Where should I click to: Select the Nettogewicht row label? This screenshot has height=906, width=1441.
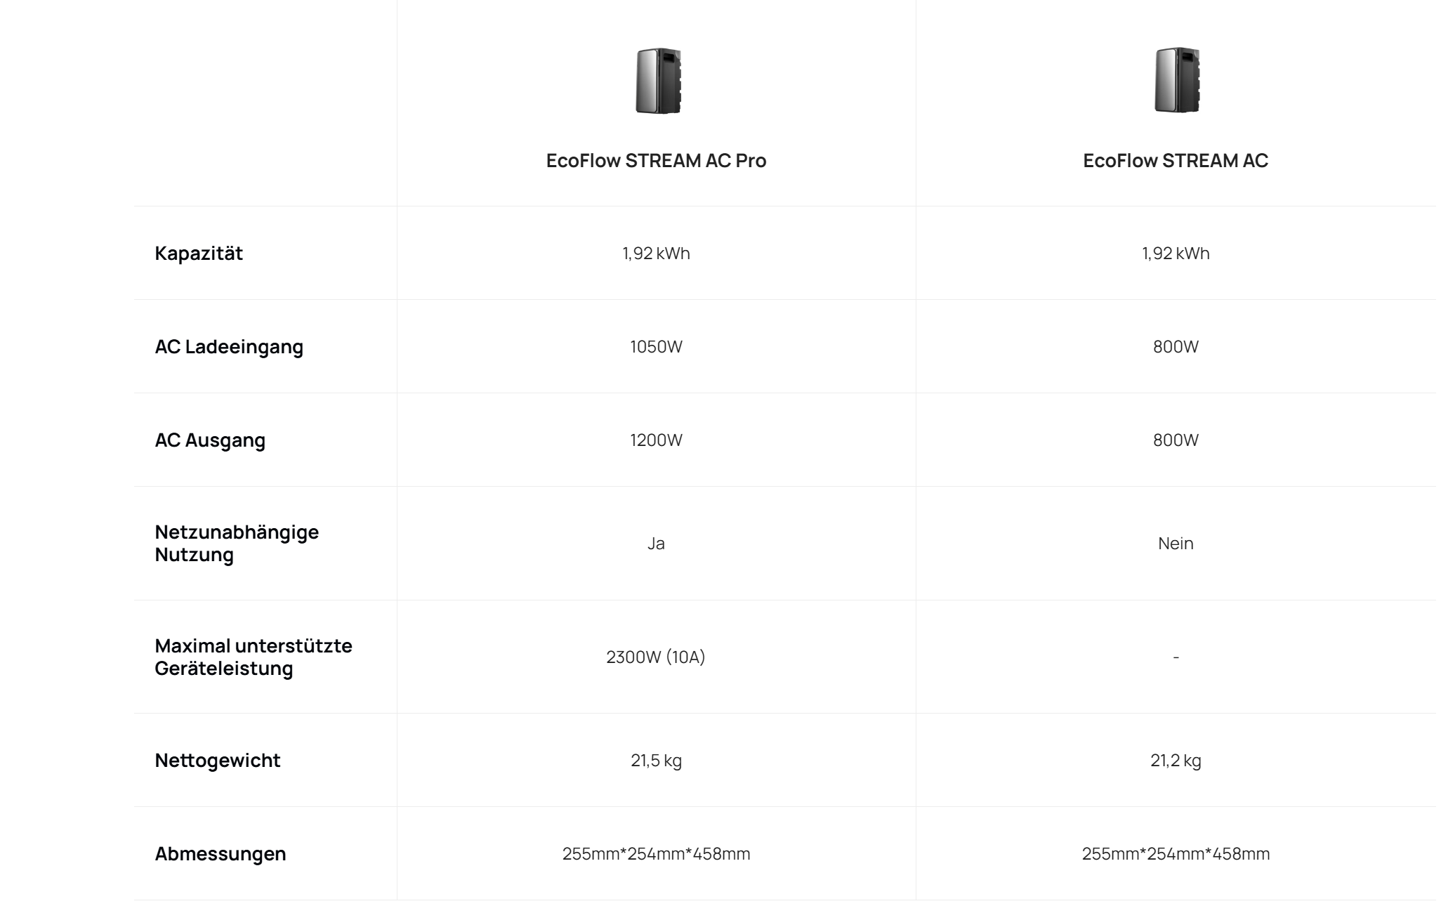tap(218, 761)
